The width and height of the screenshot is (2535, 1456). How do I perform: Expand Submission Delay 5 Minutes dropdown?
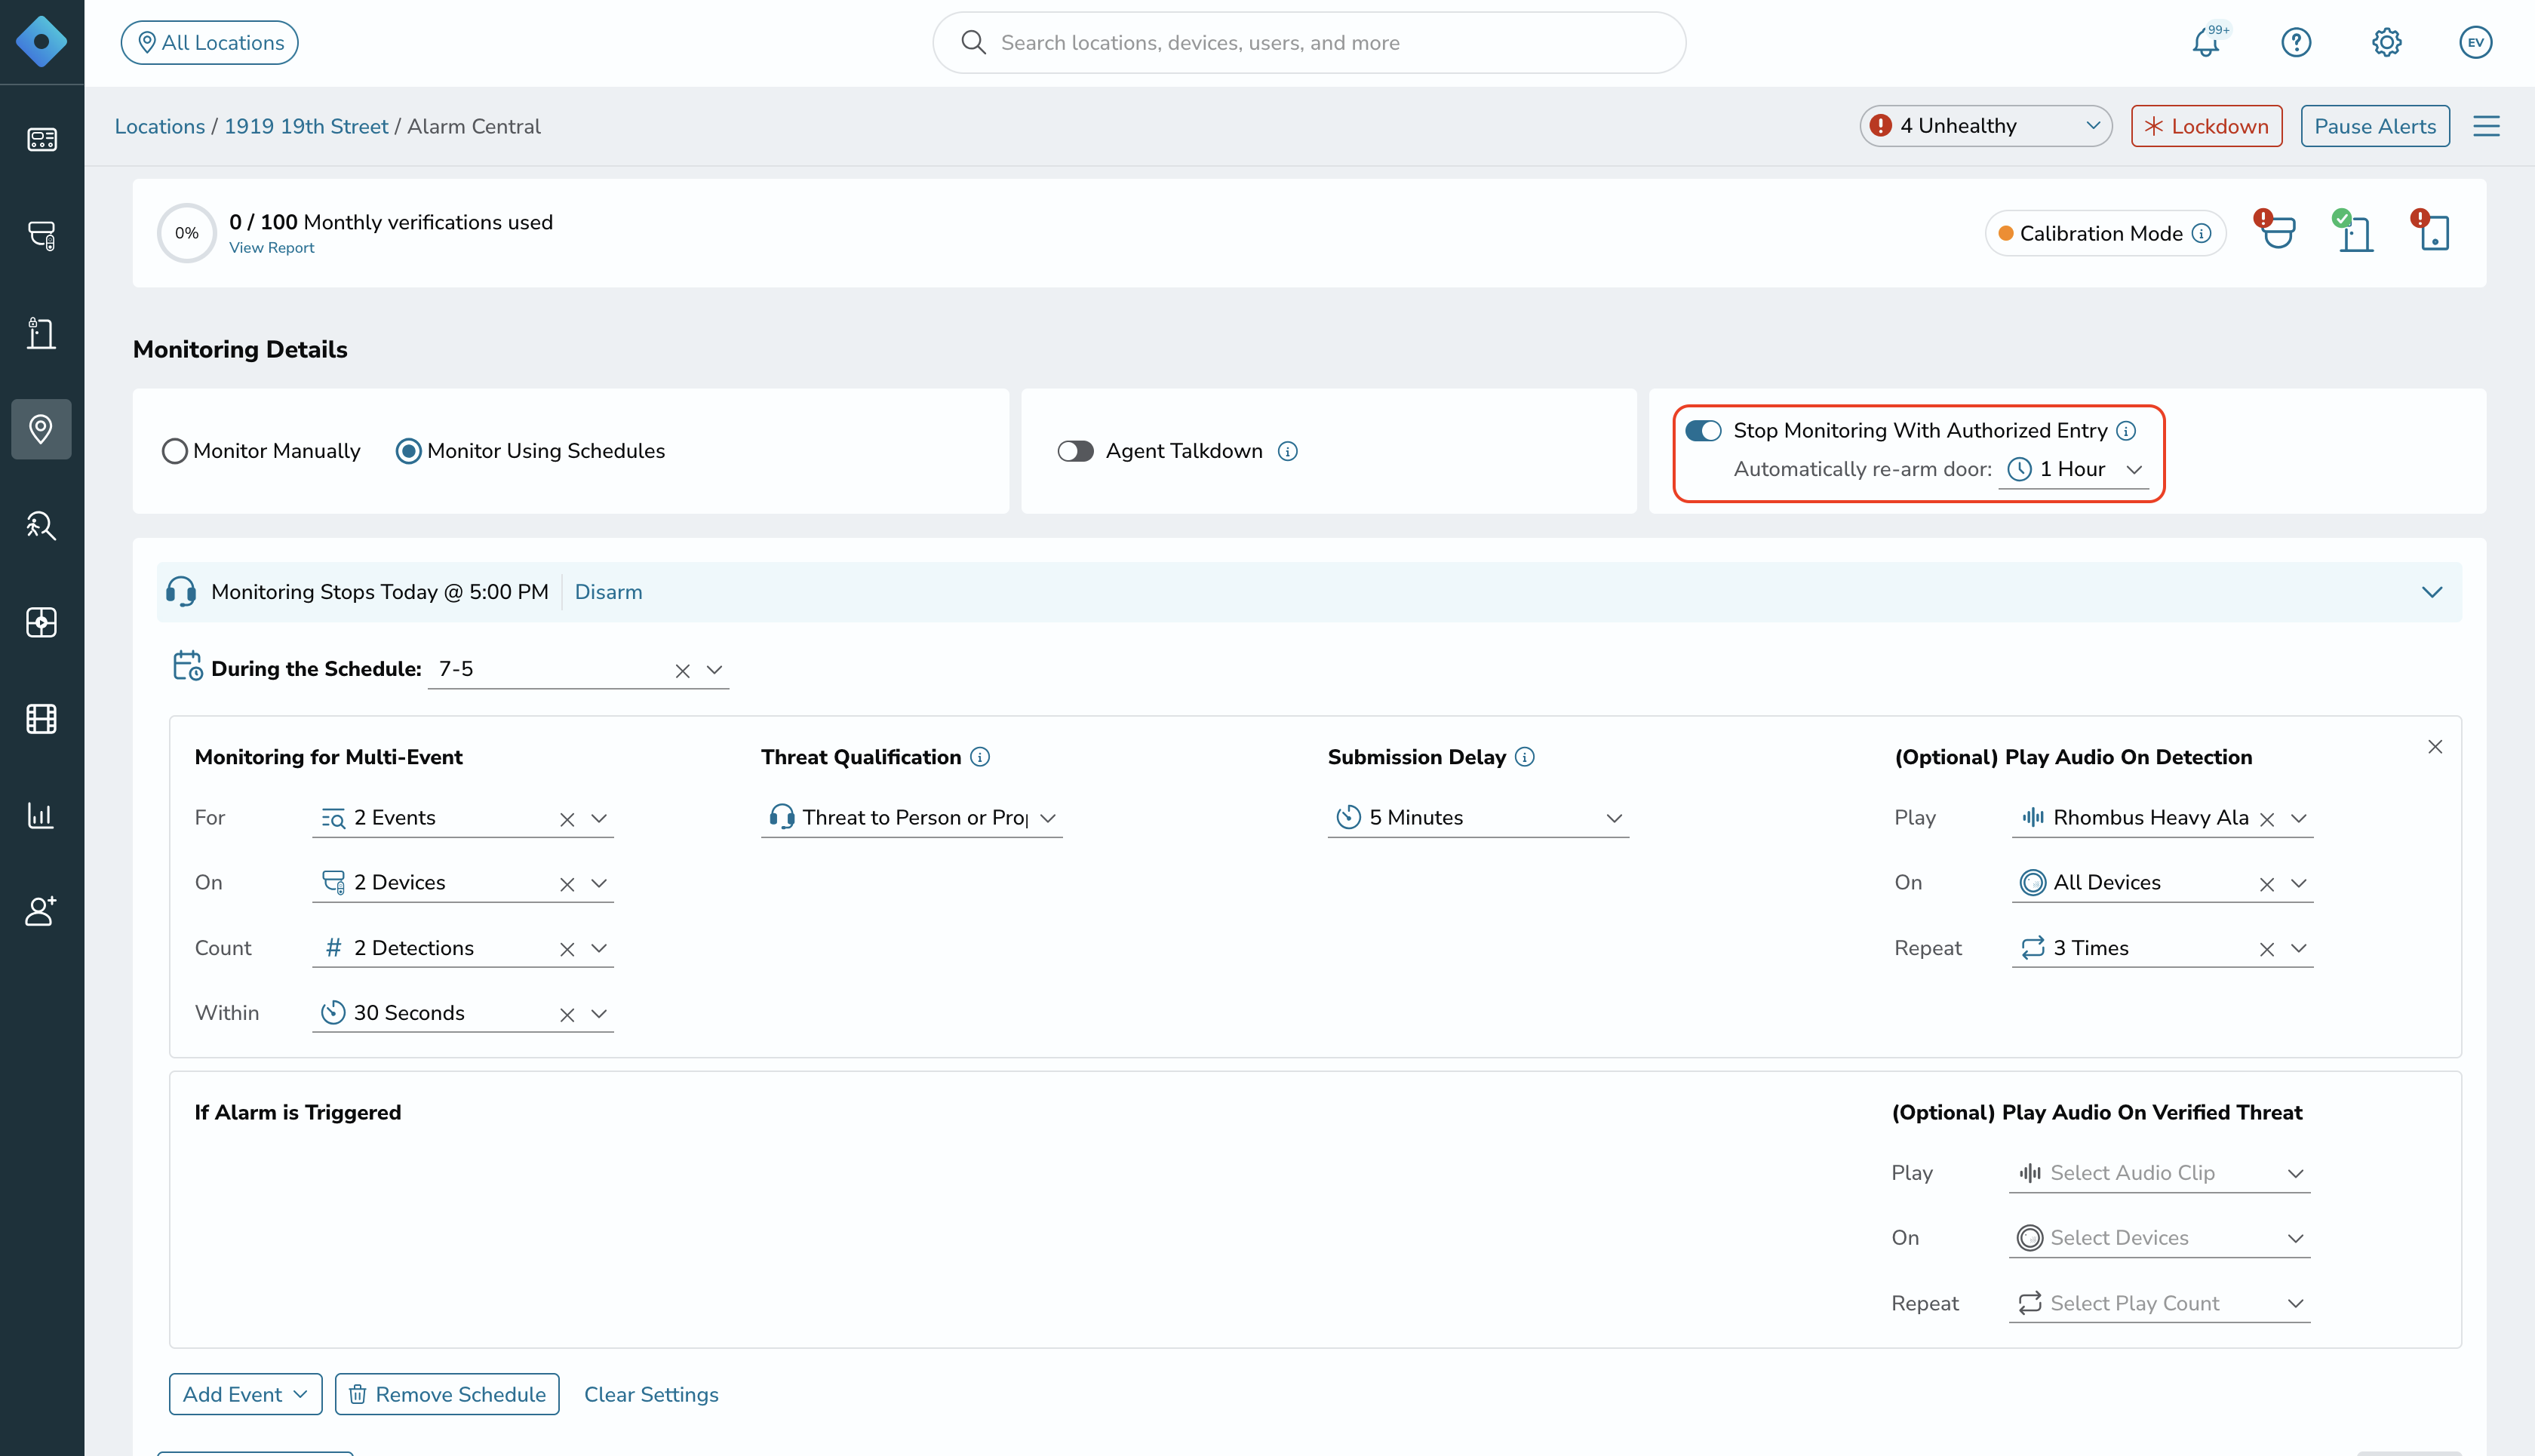point(1478,818)
